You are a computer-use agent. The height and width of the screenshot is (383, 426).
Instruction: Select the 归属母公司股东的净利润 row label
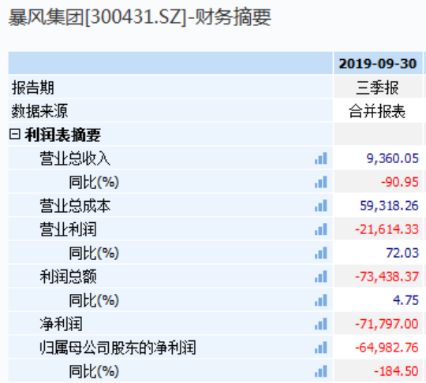click(118, 348)
